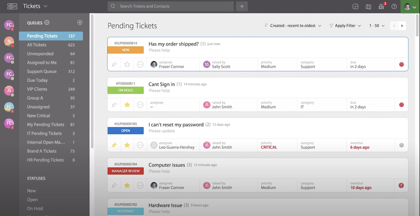Viewport: 420px width, 216px height.
Task: Click red status dot on Has my order shipped
Action: [x=401, y=64]
